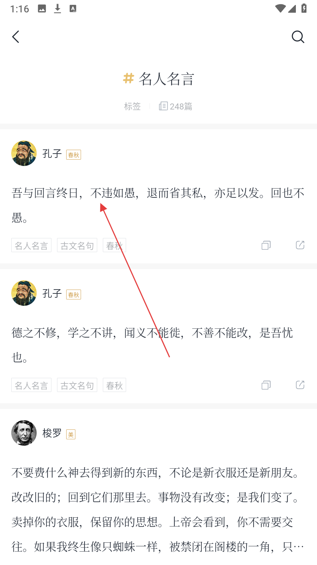This screenshot has width=317, height=565.
Task: Tap 古文名句 tag under second quote
Action: point(77,385)
